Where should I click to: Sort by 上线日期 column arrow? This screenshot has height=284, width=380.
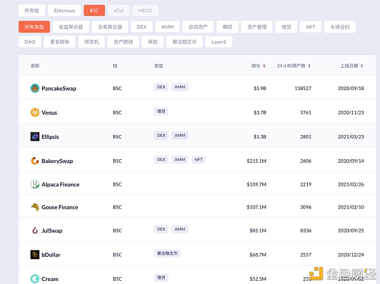pyautogui.click(x=362, y=66)
